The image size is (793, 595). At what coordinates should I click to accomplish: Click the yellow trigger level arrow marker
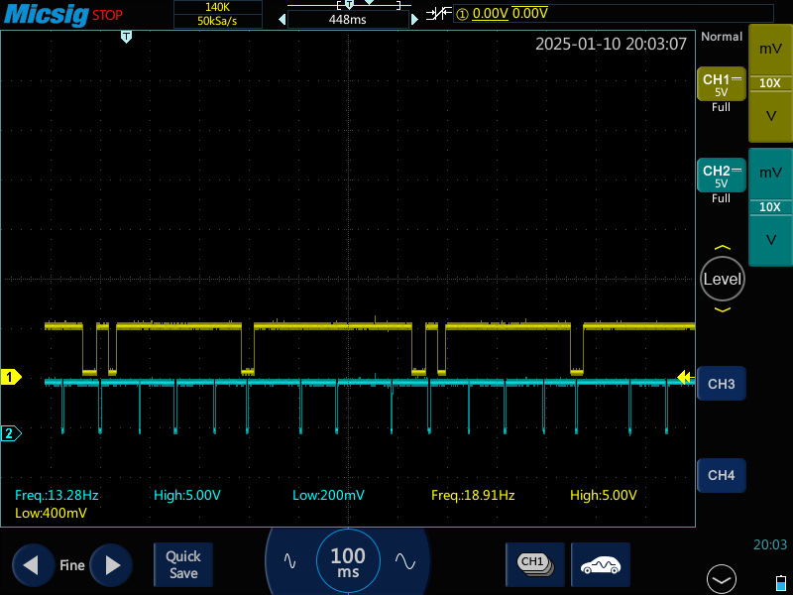click(685, 377)
